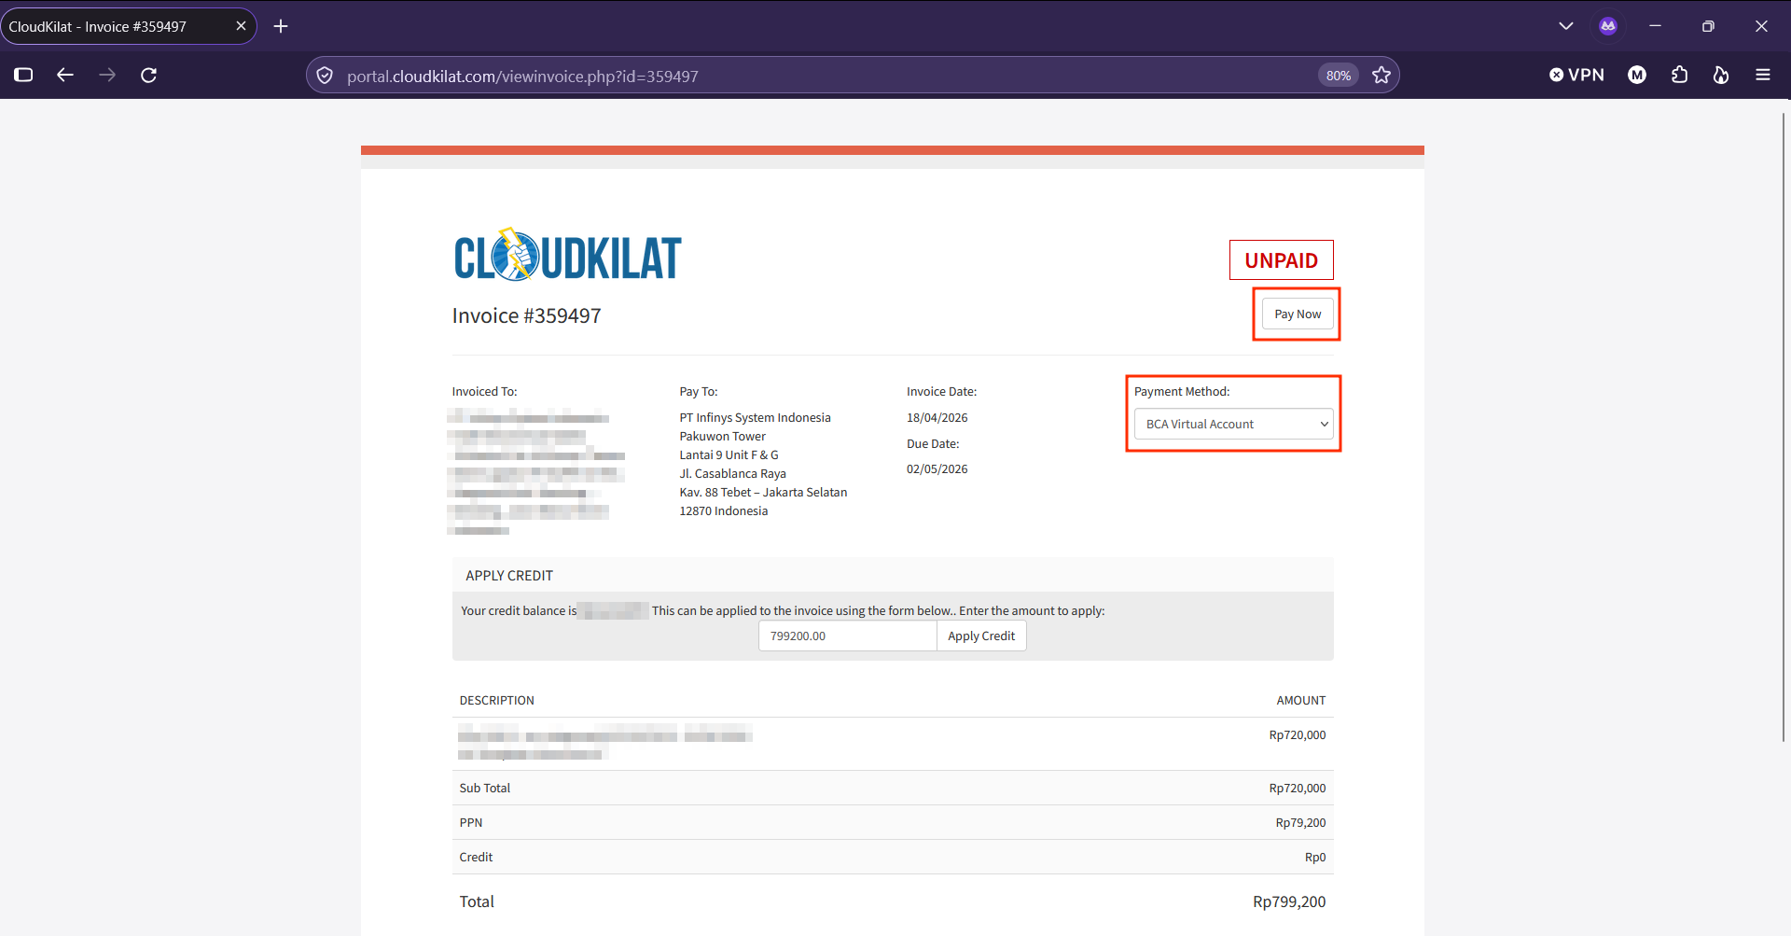Open the VPN toolbar button
The width and height of the screenshot is (1791, 936).
(x=1576, y=75)
